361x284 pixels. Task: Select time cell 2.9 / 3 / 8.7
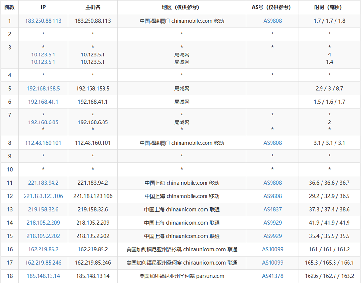click(x=329, y=88)
